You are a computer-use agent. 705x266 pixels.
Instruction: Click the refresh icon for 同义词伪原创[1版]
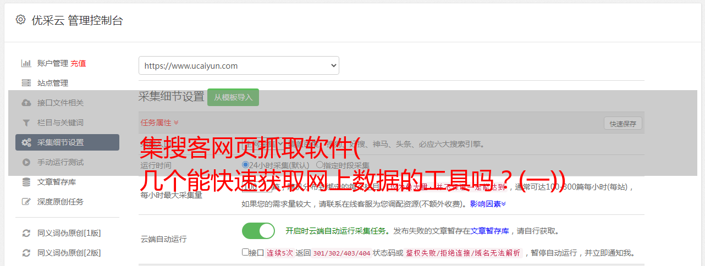pyautogui.click(x=26, y=233)
